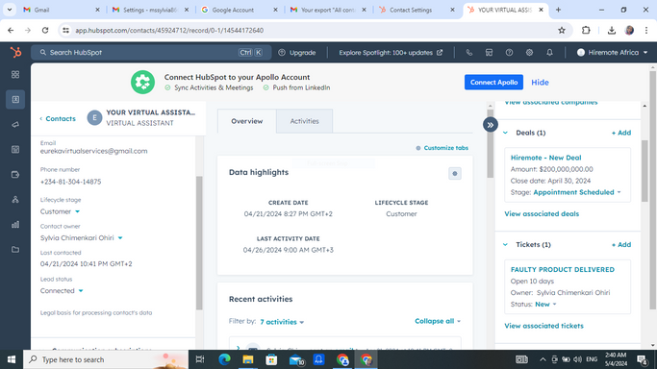Open Microsoft Edge from the taskbar
The image size is (657, 369).
pyautogui.click(x=224, y=359)
